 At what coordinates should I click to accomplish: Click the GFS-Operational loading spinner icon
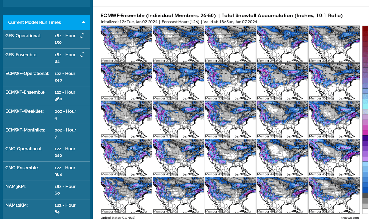82,36
